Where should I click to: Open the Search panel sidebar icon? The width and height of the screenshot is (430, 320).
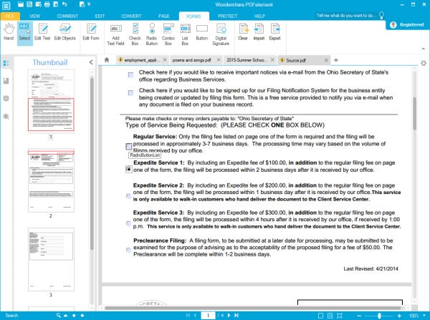click(6, 117)
